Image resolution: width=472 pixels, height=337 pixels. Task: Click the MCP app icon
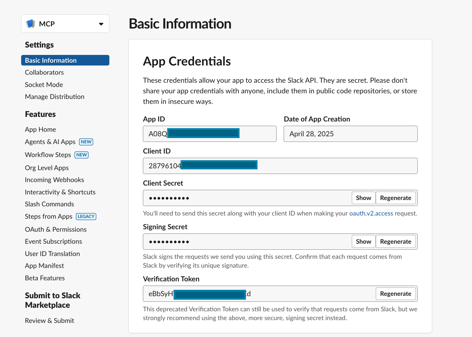31,24
